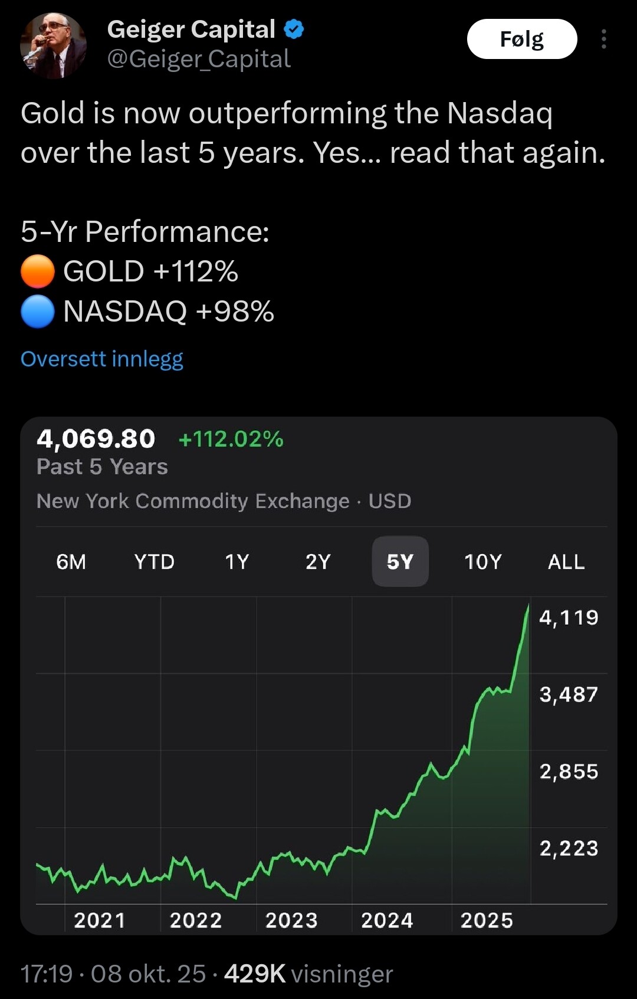Image resolution: width=637 pixels, height=999 pixels.
Task: Click the Oversett innlegg translate link
Action: tap(101, 359)
